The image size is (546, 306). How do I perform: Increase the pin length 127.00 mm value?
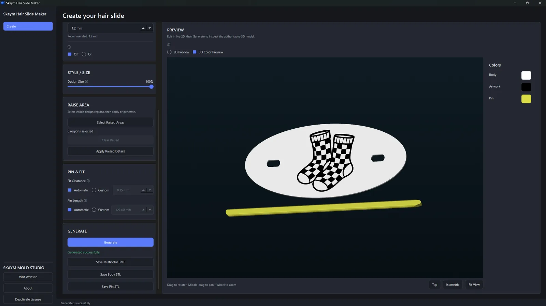tap(143, 210)
